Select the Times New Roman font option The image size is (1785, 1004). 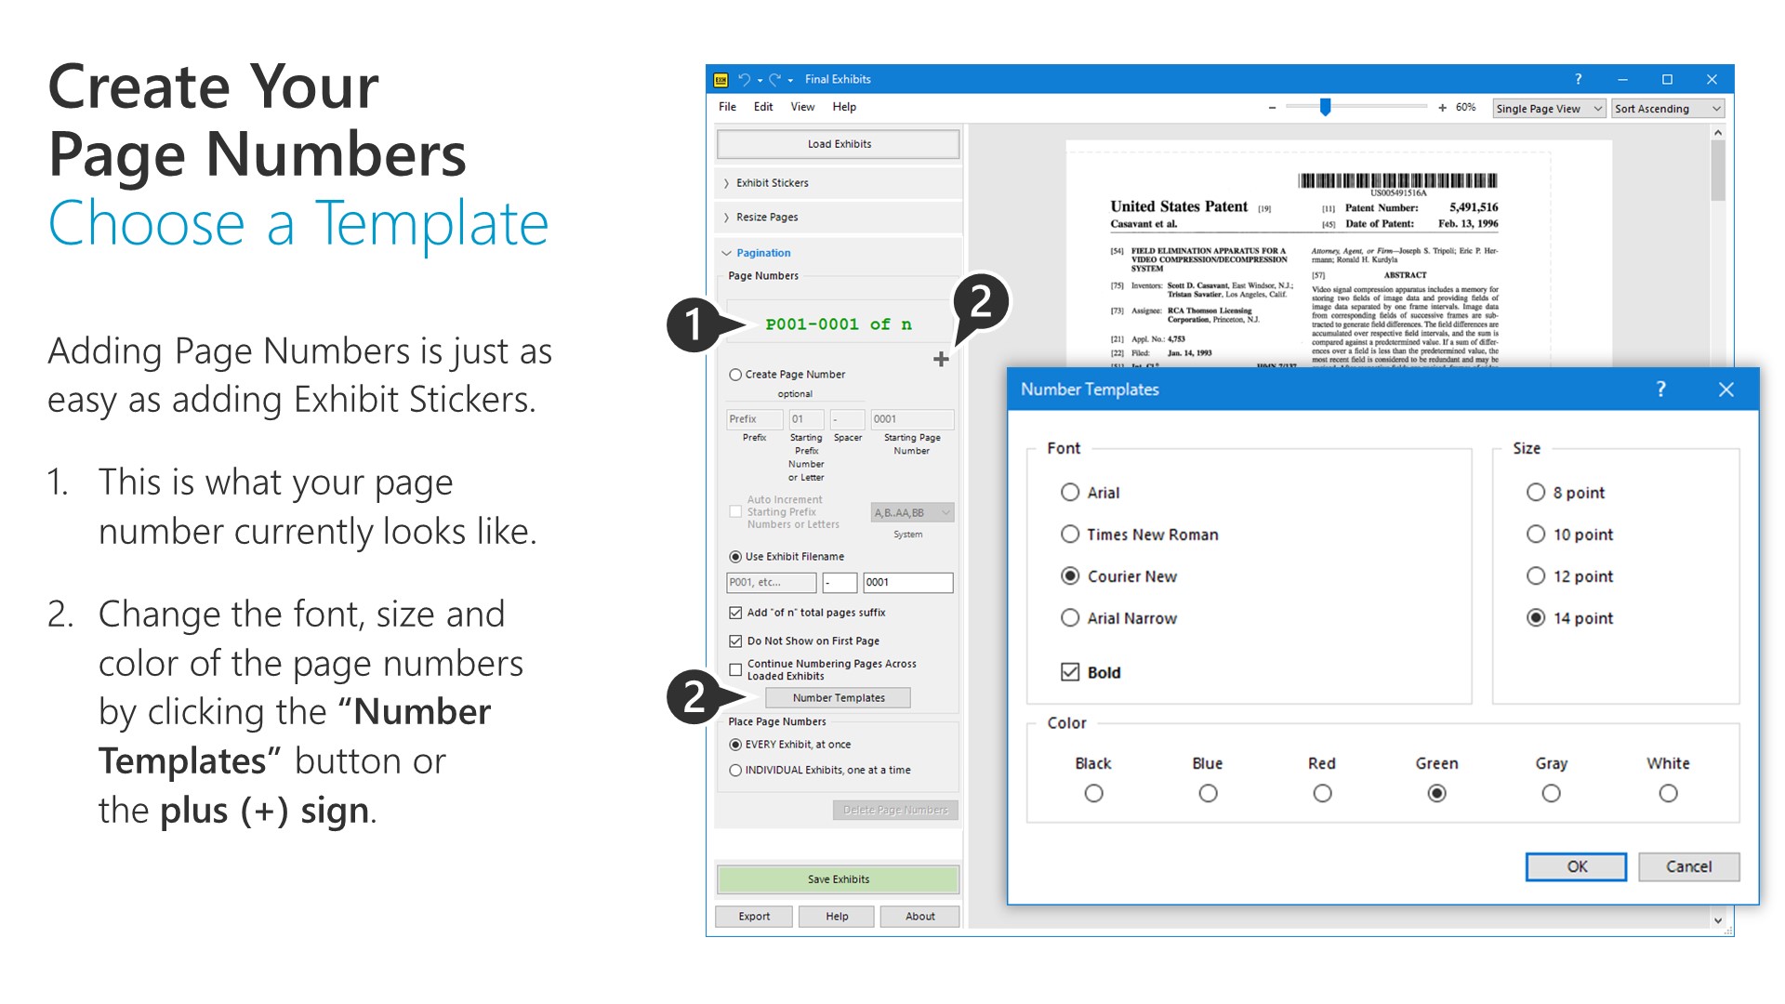point(1070,535)
